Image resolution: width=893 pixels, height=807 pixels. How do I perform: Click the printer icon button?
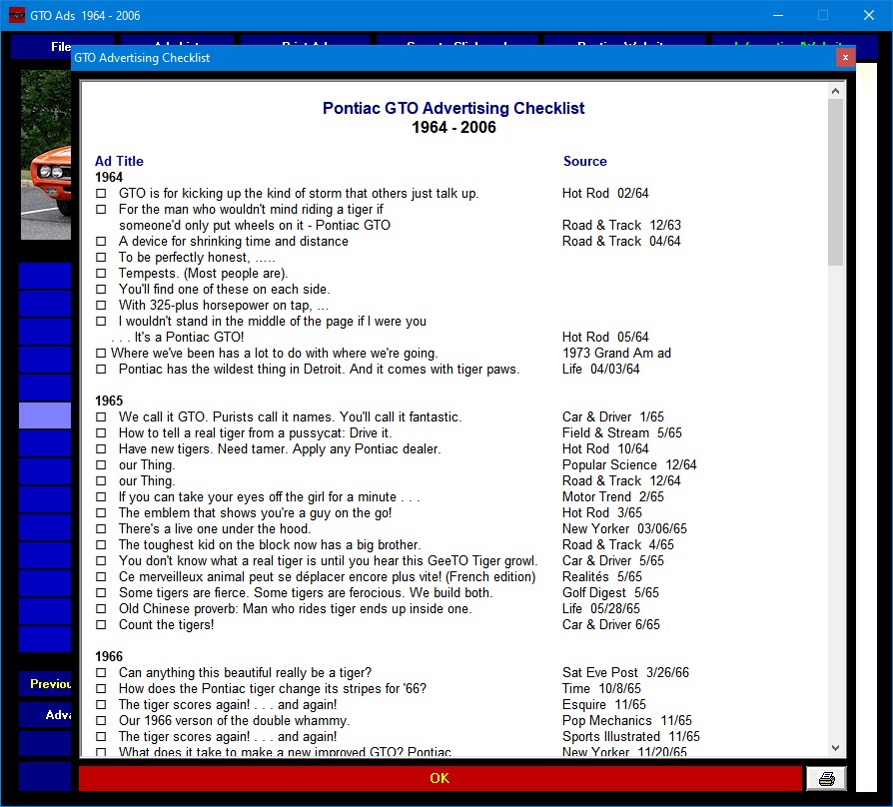coord(826,778)
